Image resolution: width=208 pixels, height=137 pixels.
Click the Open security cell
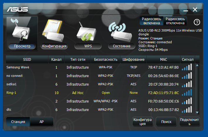(106, 93)
